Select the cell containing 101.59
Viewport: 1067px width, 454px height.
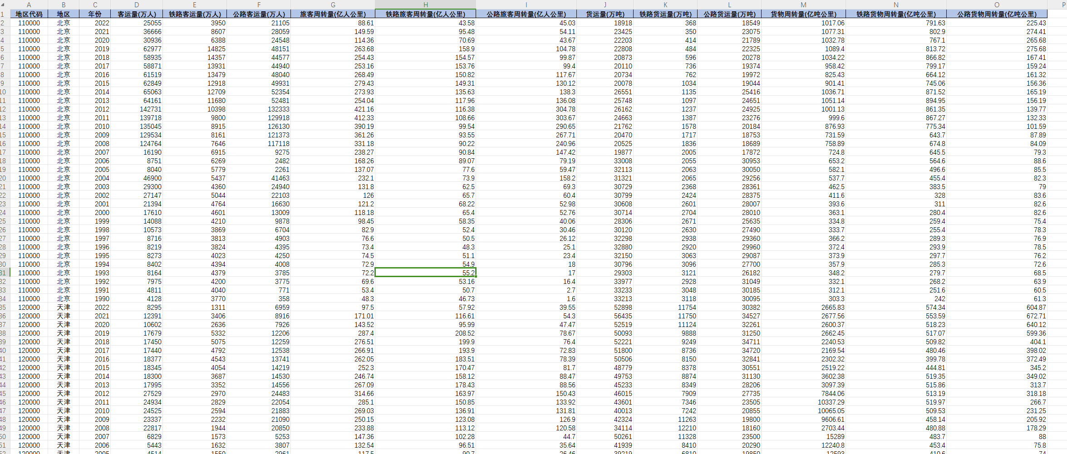pyautogui.click(x=997, y=127)
